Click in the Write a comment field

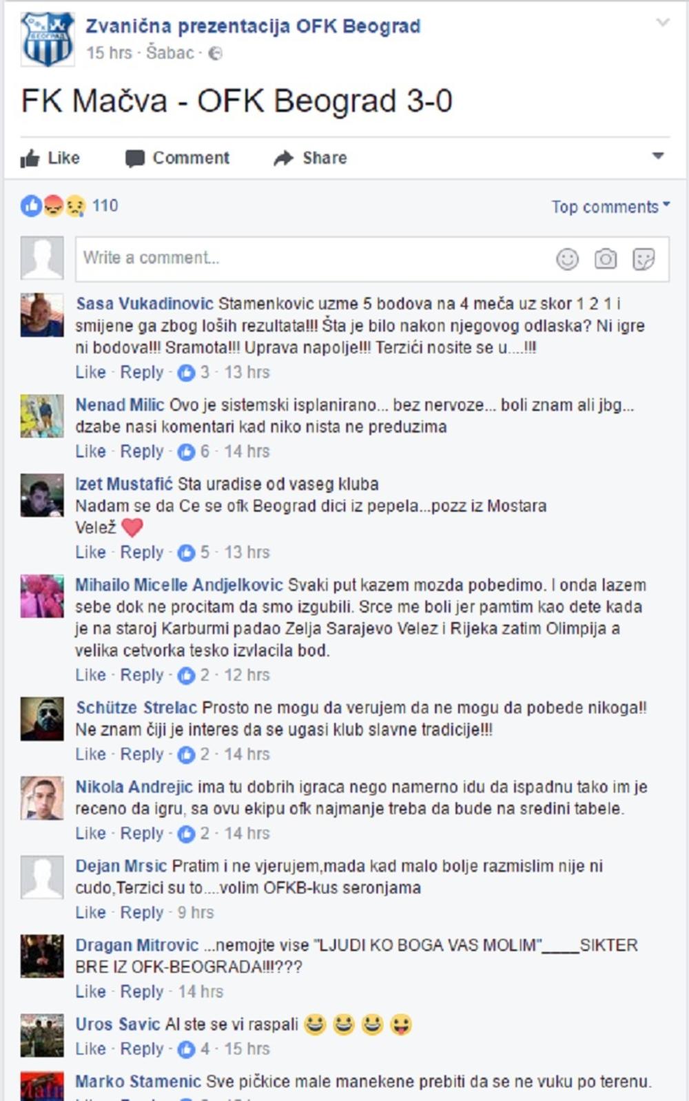372,259
